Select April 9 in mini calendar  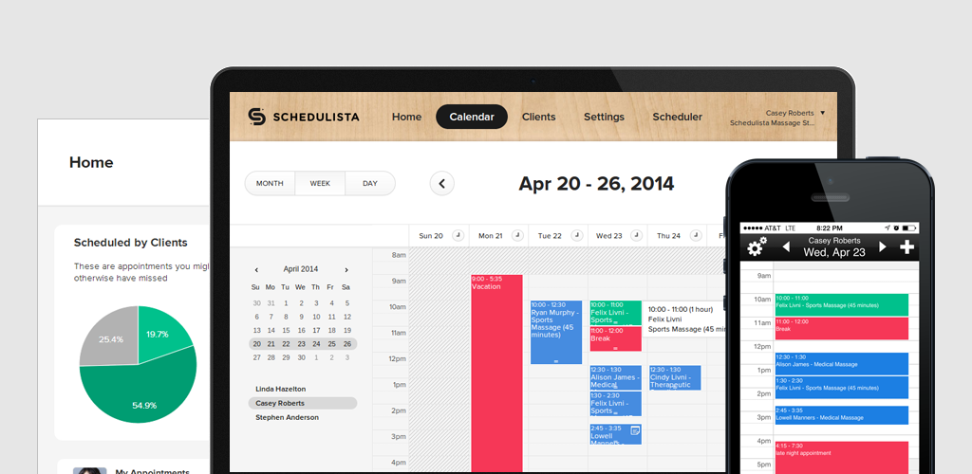pyautogui.click(x=301, y=317)
